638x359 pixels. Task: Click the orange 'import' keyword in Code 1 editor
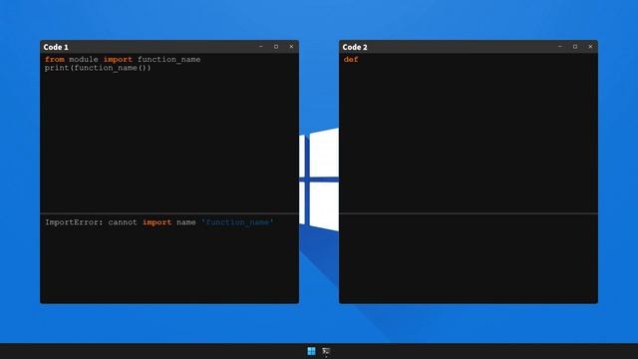pyautogui.click(x=118, y=60)
